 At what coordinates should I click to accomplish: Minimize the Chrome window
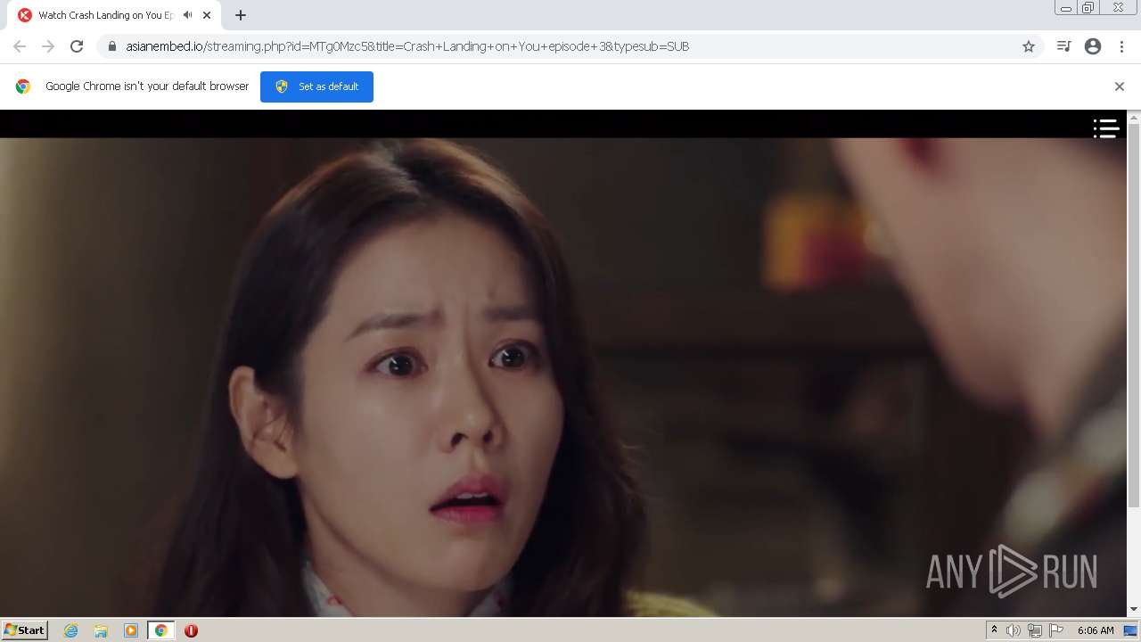(x=1066, y=8)
